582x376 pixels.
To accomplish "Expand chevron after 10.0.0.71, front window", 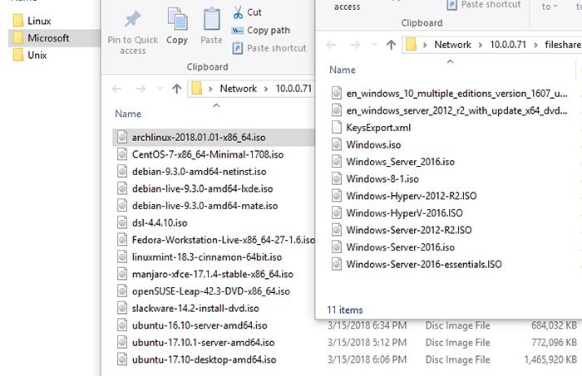I will pos(535,45).
